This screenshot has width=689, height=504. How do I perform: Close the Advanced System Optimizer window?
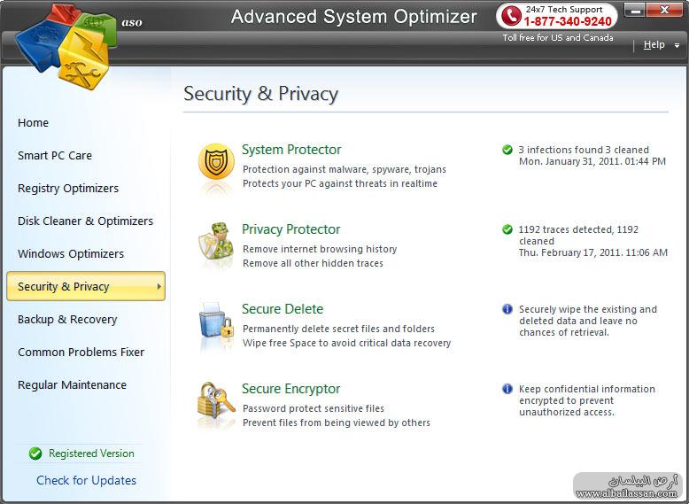click(x=665, y=10)
